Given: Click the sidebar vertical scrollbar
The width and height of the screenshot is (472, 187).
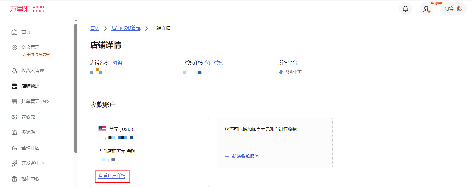Looking at the screenshot, I should 76,88.
